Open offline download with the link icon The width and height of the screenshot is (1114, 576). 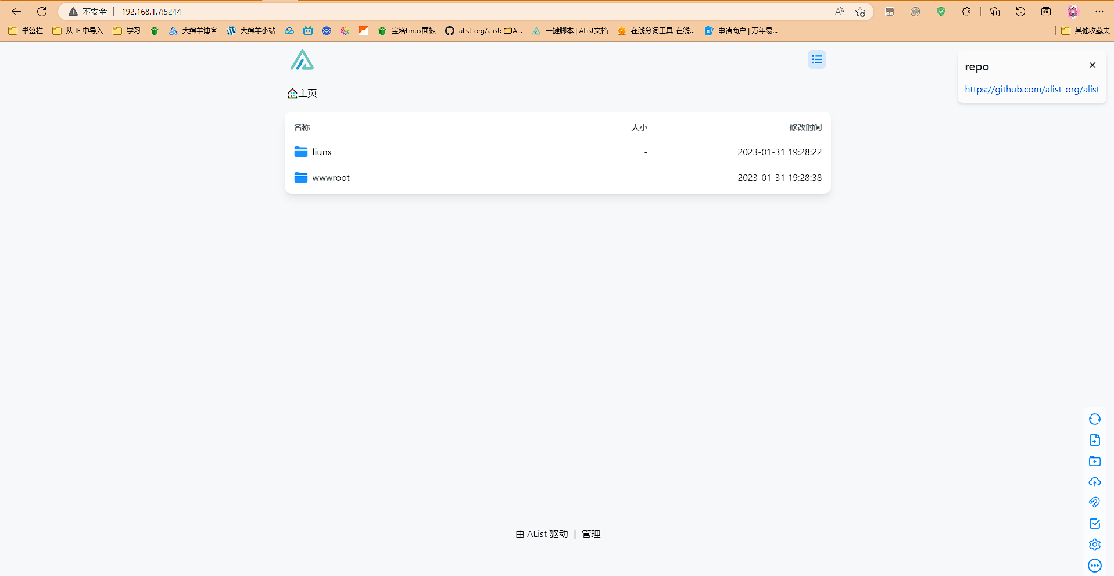(x=1094, y=503)
